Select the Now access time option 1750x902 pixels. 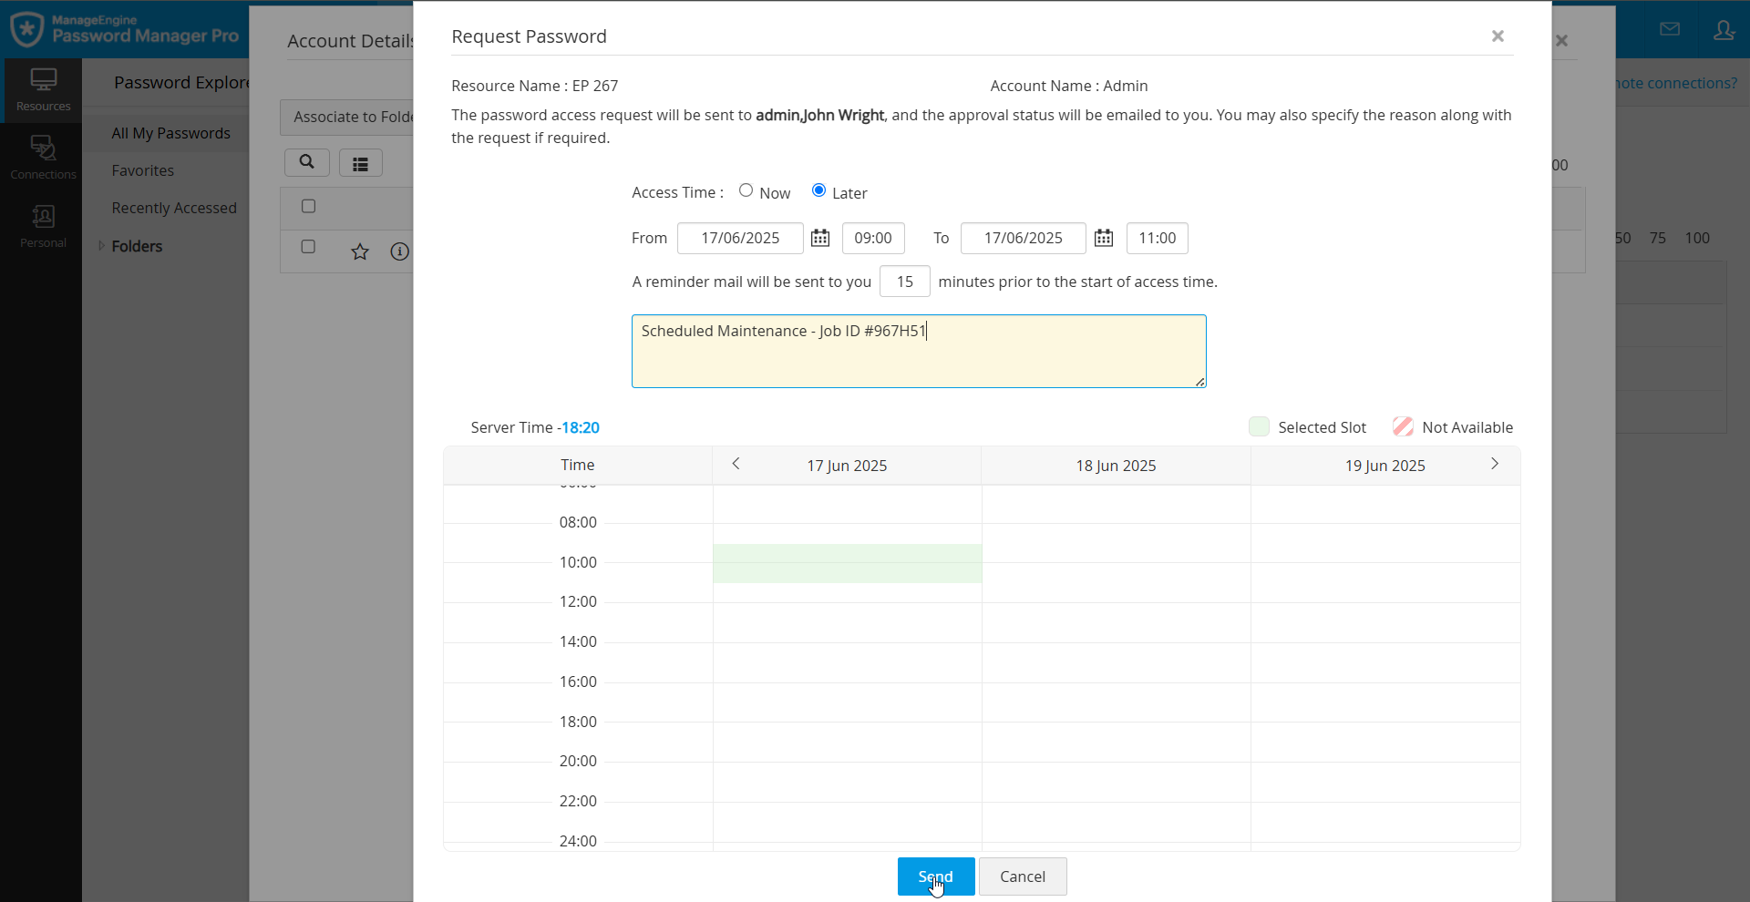(x=746, y=190)
